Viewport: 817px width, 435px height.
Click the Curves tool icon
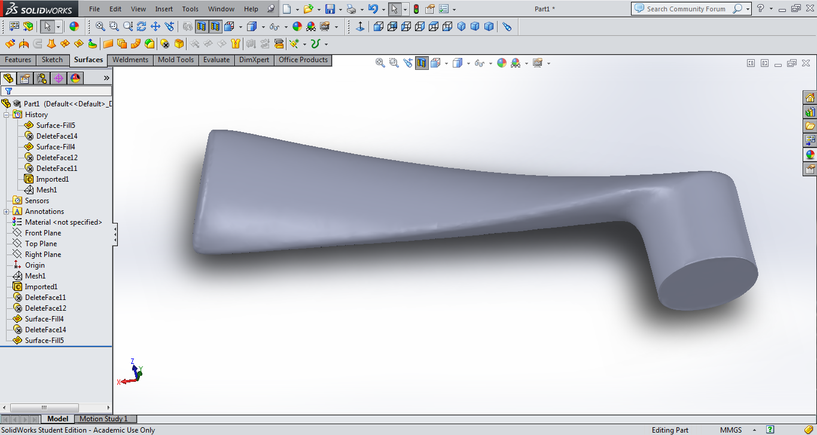click(x=315, y=44)
